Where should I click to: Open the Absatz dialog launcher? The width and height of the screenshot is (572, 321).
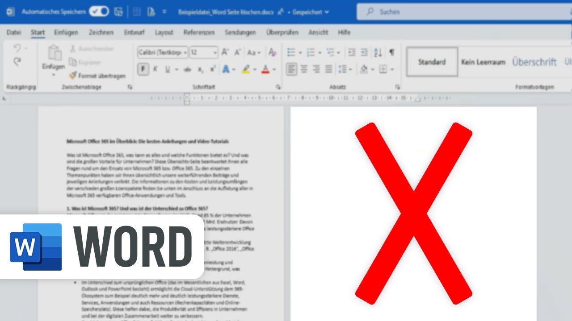click(397, 87)
